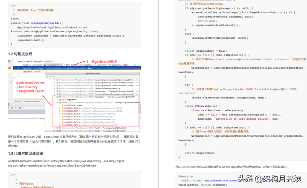
Task: Click the run-test gutter icon beside testAopProxyBuild
Action: 9,61
